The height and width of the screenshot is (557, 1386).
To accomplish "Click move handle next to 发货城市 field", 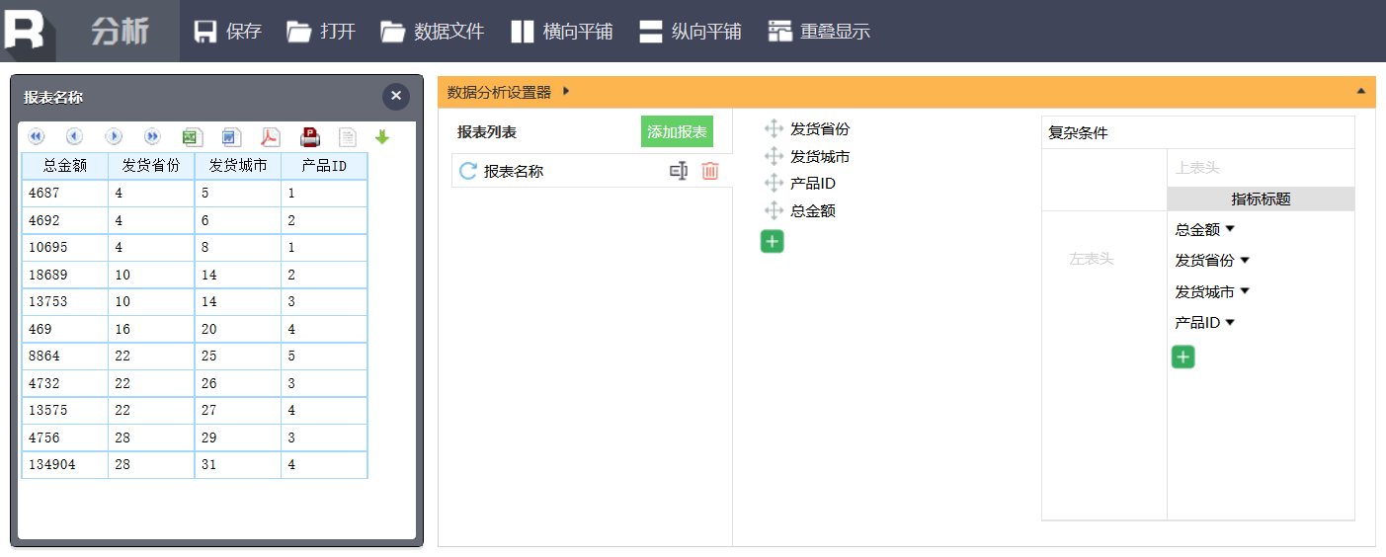I will click(774, 156).
